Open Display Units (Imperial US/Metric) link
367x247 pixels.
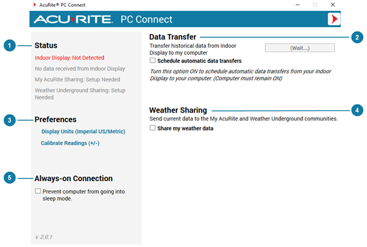point(83,131)
